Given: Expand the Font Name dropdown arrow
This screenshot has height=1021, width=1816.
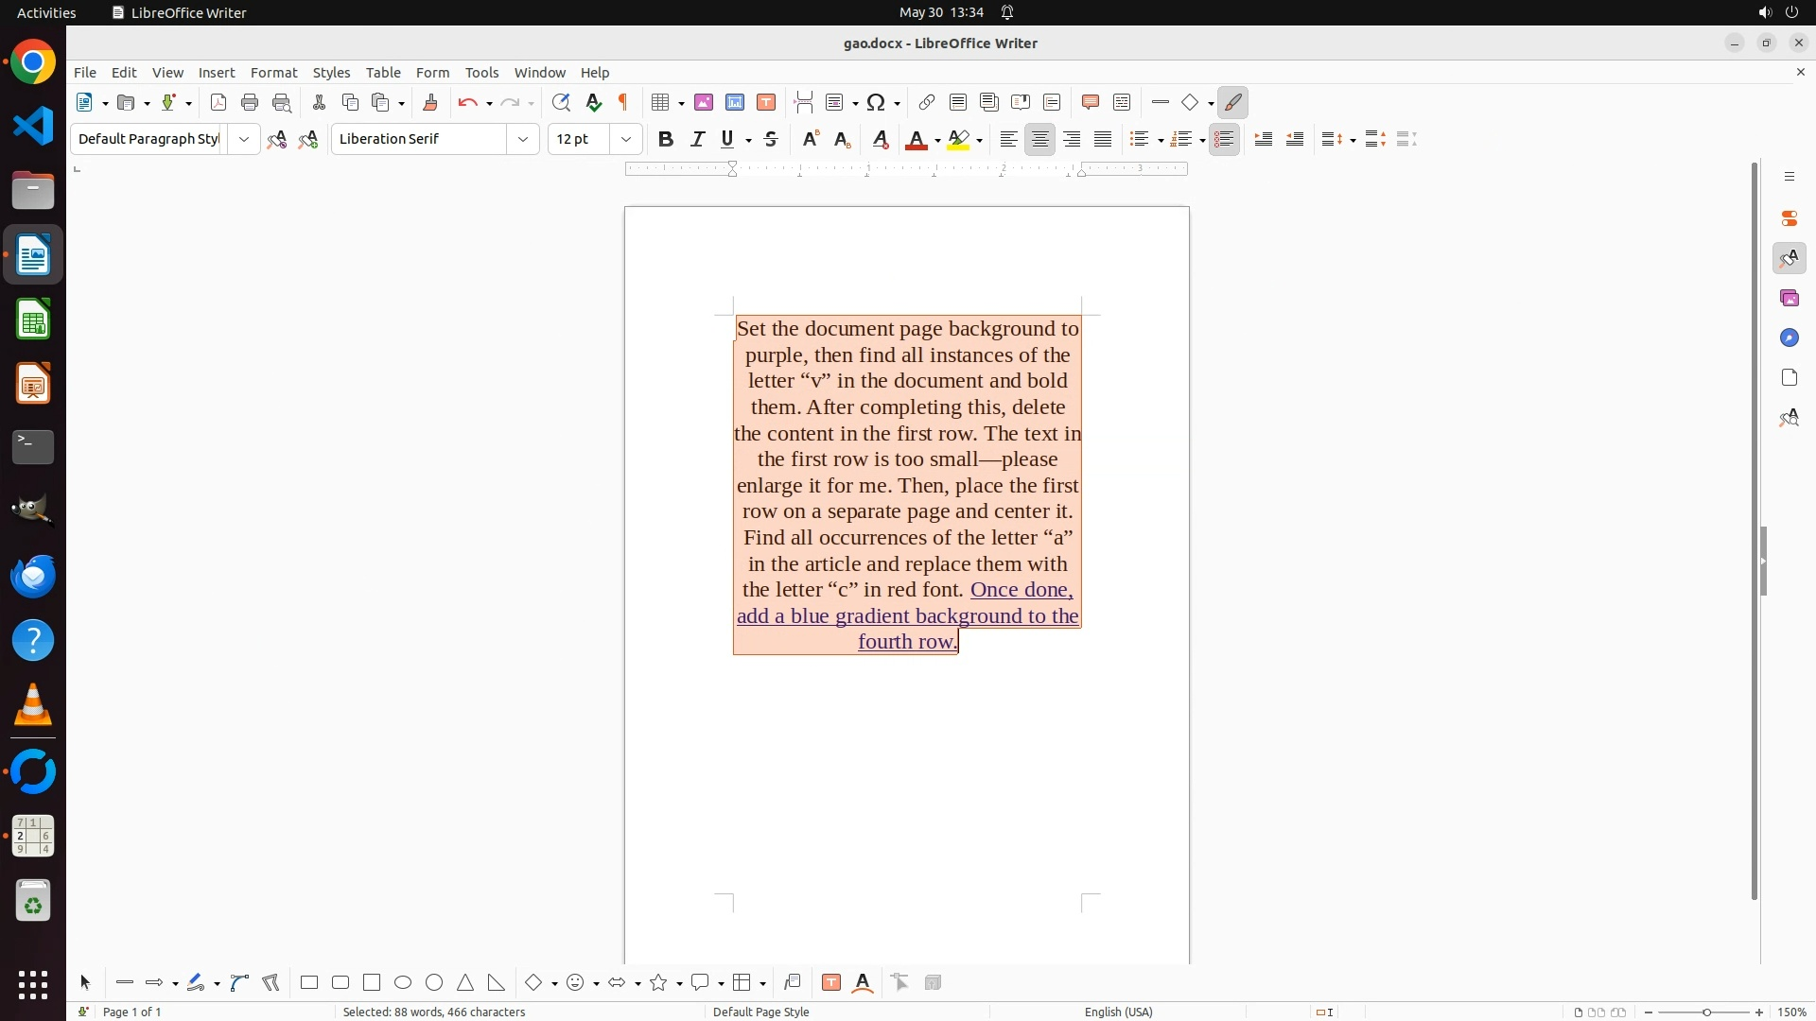Looking at the screenshot, I should click(523, 139).
